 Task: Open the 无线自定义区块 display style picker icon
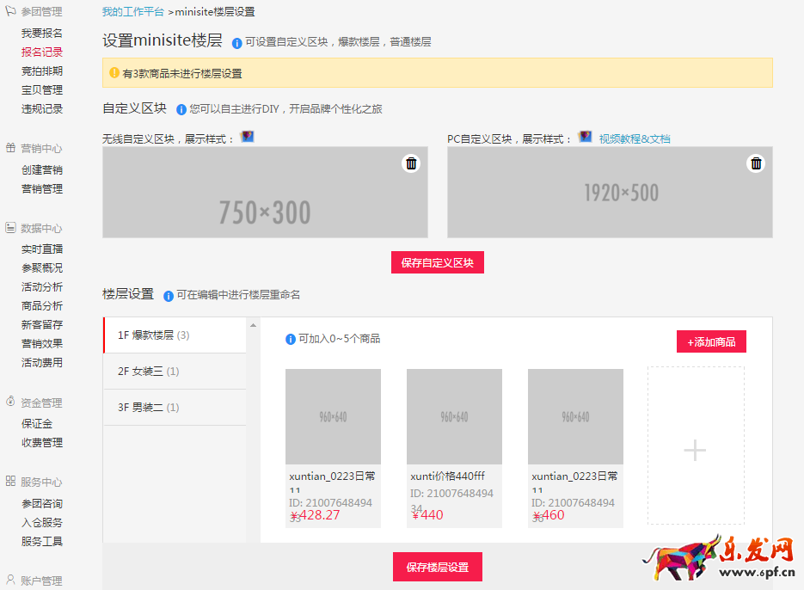pos(248,136)
